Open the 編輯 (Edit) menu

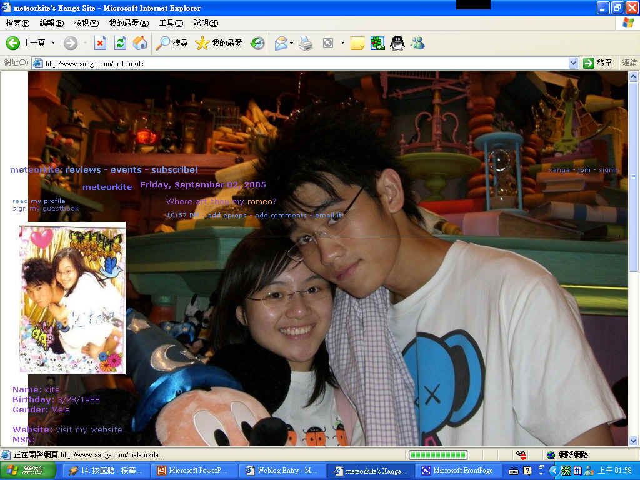click(x=52, y=23)
